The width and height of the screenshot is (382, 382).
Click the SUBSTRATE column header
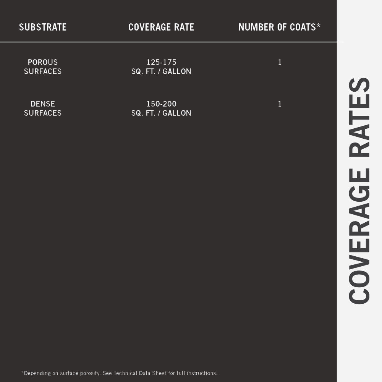[x=43, y=27]
